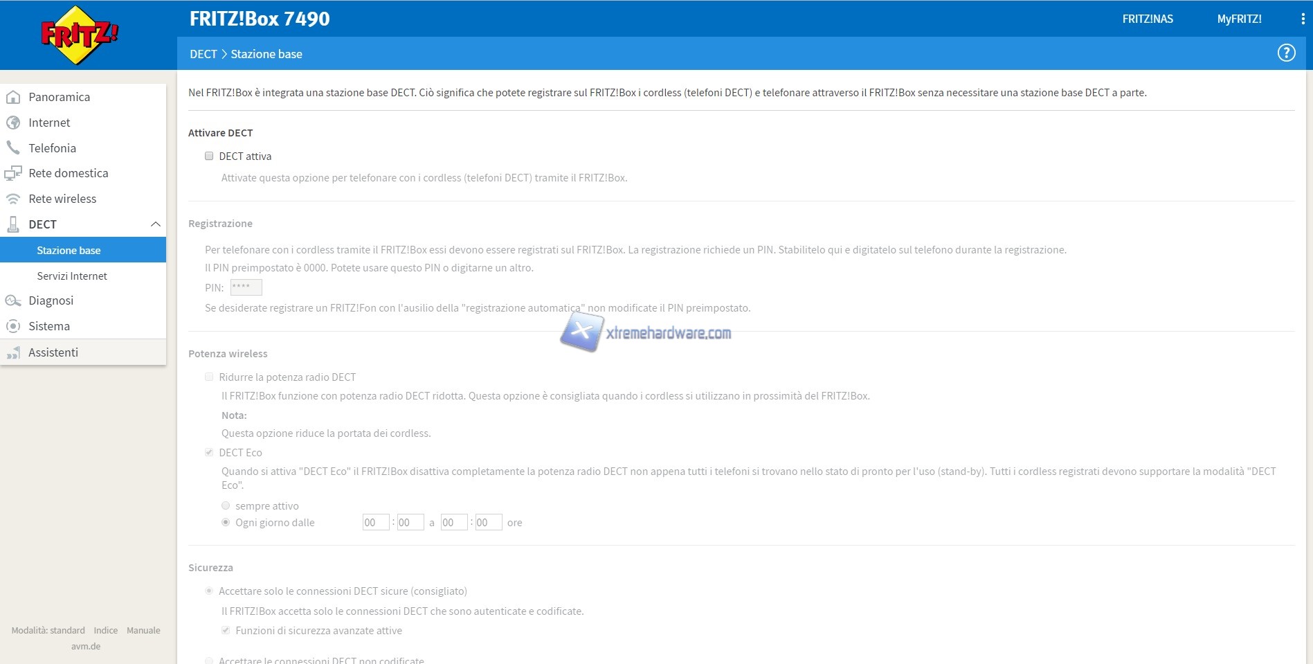Viewport: 1313px width, 664px height.
Task: Click the Rete wireless Wi-Fi icon
Action: click(x=12, y=199)
